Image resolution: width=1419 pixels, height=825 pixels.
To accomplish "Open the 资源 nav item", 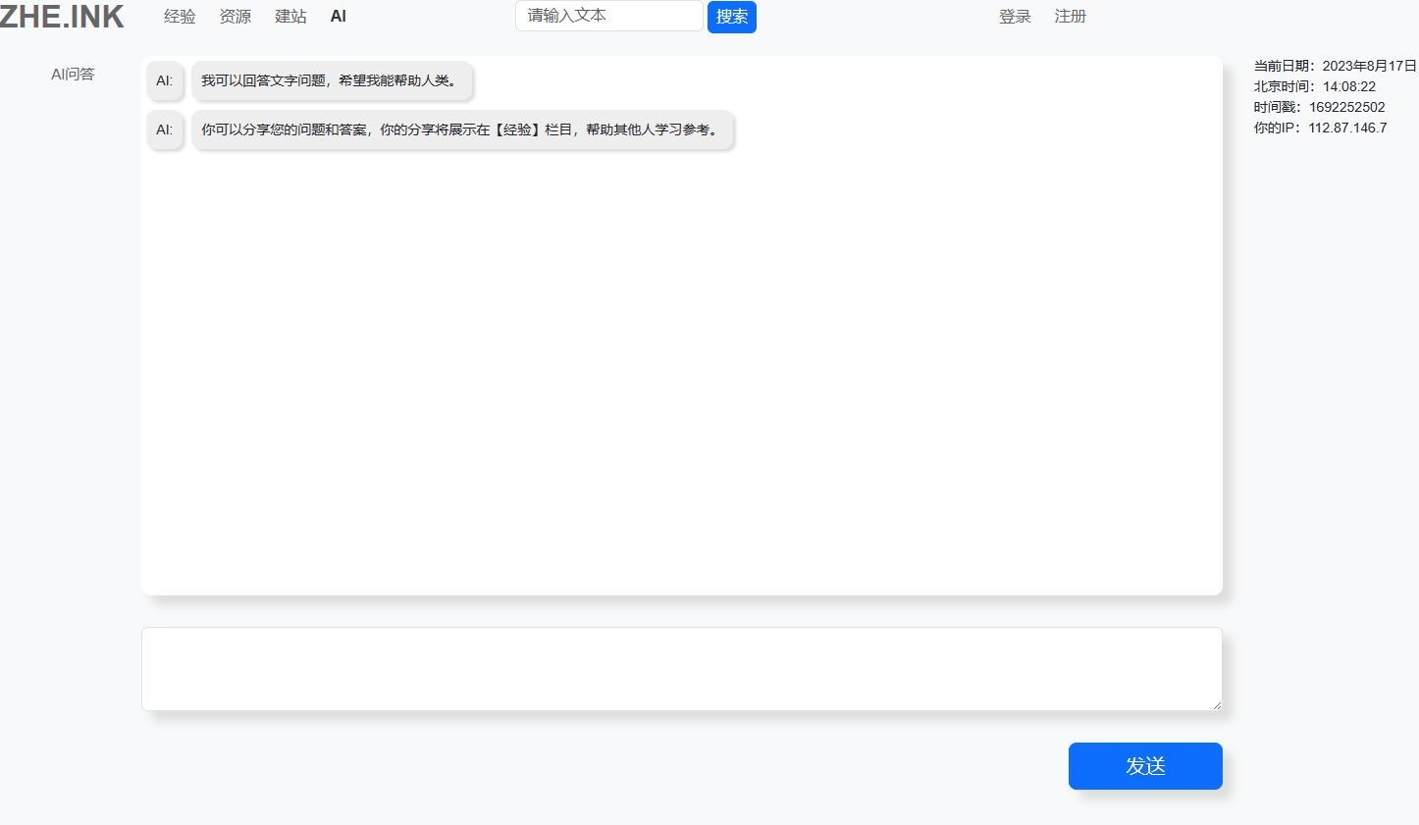I will pyautogui.click(x=236, y=17).
